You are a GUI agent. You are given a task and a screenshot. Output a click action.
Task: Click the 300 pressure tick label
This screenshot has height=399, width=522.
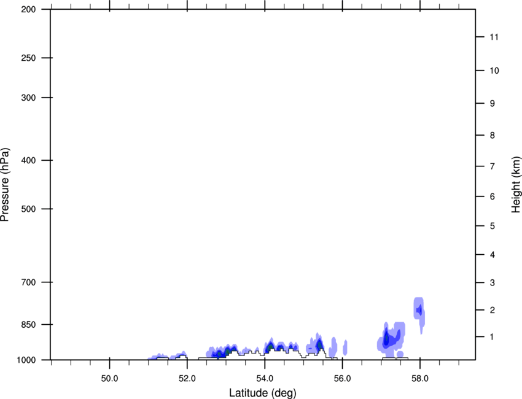coord(28,98)
